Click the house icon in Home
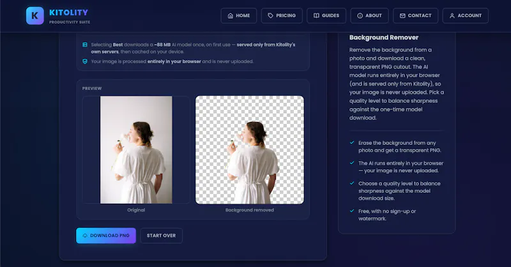Screen dimensions: 511x267 point(231,15)
